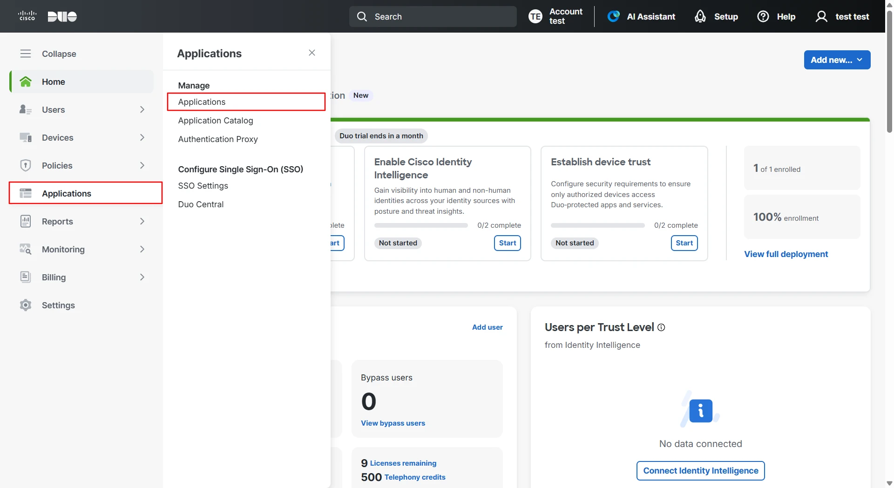
Task: Start Enable Cisco Identity Intelligence
Action: [x=508, y=243]
